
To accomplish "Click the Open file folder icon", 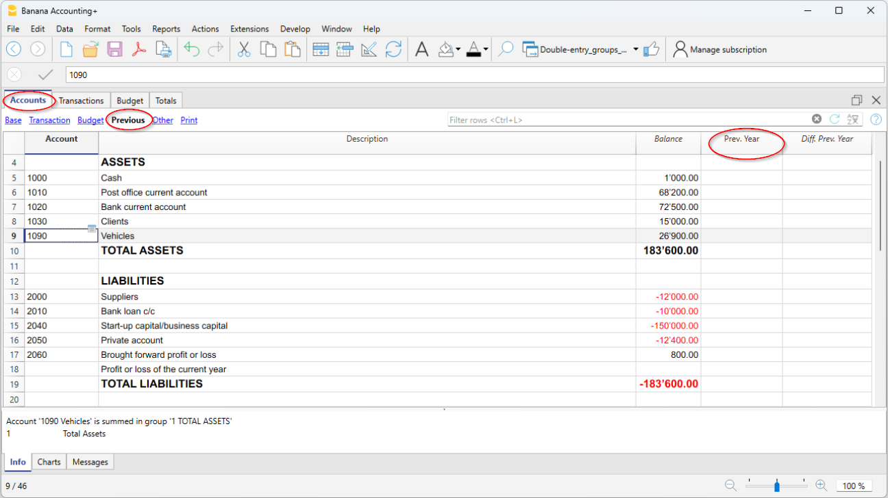I will point(90,49).
